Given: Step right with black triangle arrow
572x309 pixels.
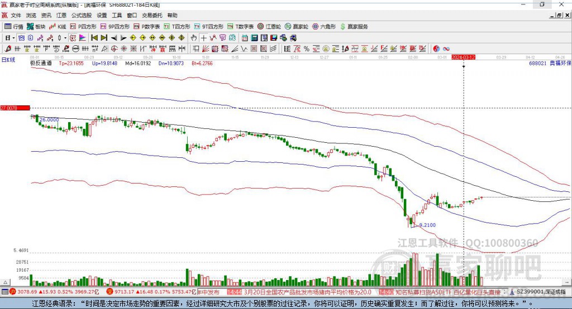Looking at the screenshot, I should 123,38.
